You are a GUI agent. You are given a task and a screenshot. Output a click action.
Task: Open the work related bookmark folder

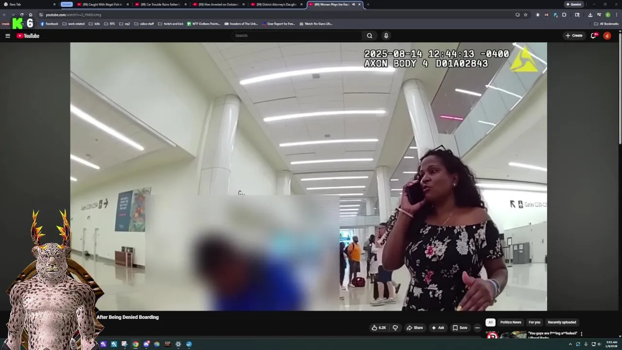click(x=73, y=23)
